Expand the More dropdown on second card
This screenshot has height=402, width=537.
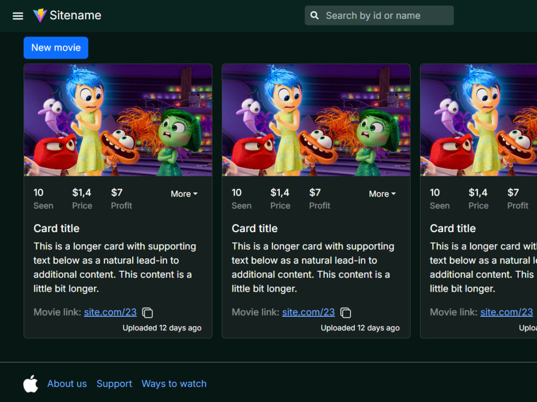382,194
